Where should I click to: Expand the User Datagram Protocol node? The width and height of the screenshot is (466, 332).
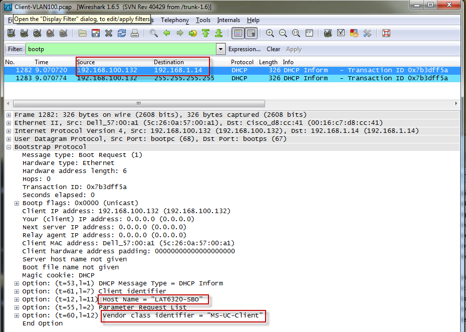pyautogui.click(x=9, y=139)
